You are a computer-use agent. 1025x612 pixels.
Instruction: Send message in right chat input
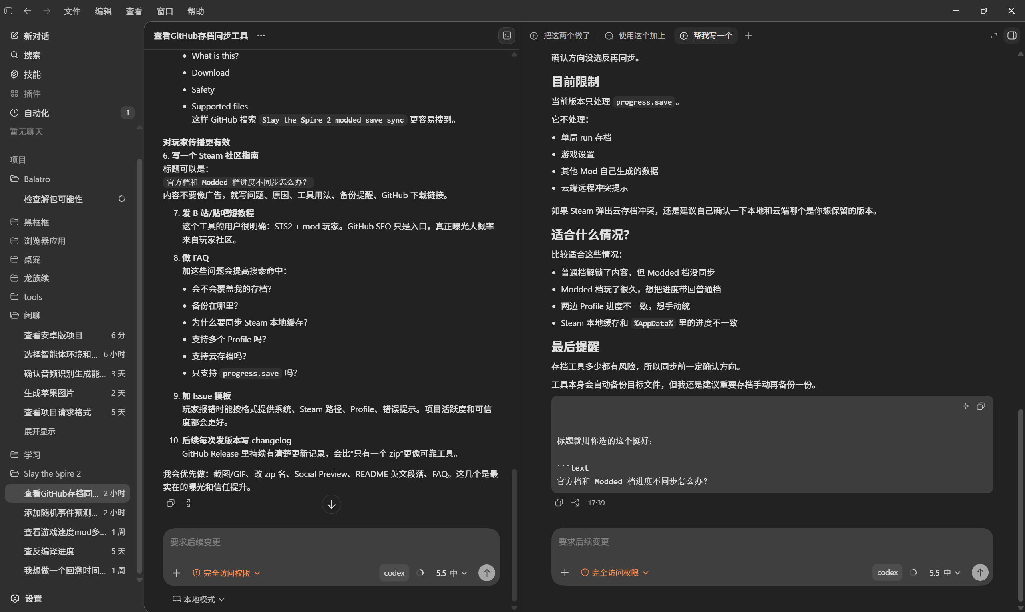pos(980,572)
